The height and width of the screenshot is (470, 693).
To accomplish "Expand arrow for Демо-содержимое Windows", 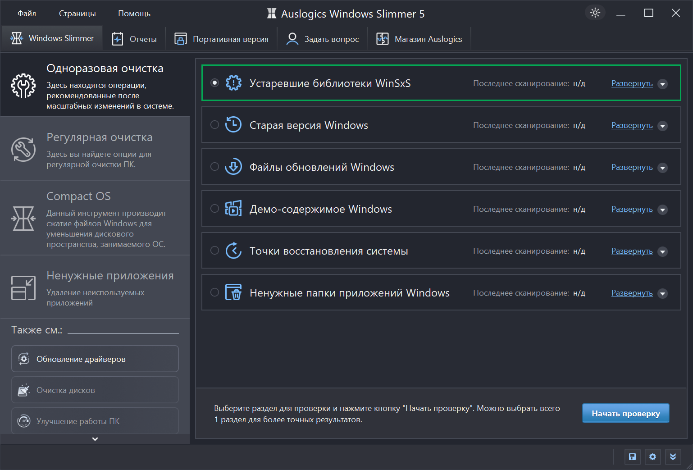I will point(662,210).
